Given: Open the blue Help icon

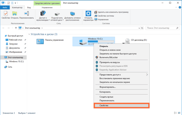Looking at the screenshot, I should click(x=180, y=7).
